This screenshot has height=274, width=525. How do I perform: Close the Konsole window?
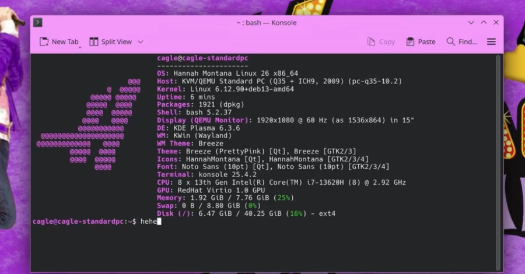coord(496,22)
